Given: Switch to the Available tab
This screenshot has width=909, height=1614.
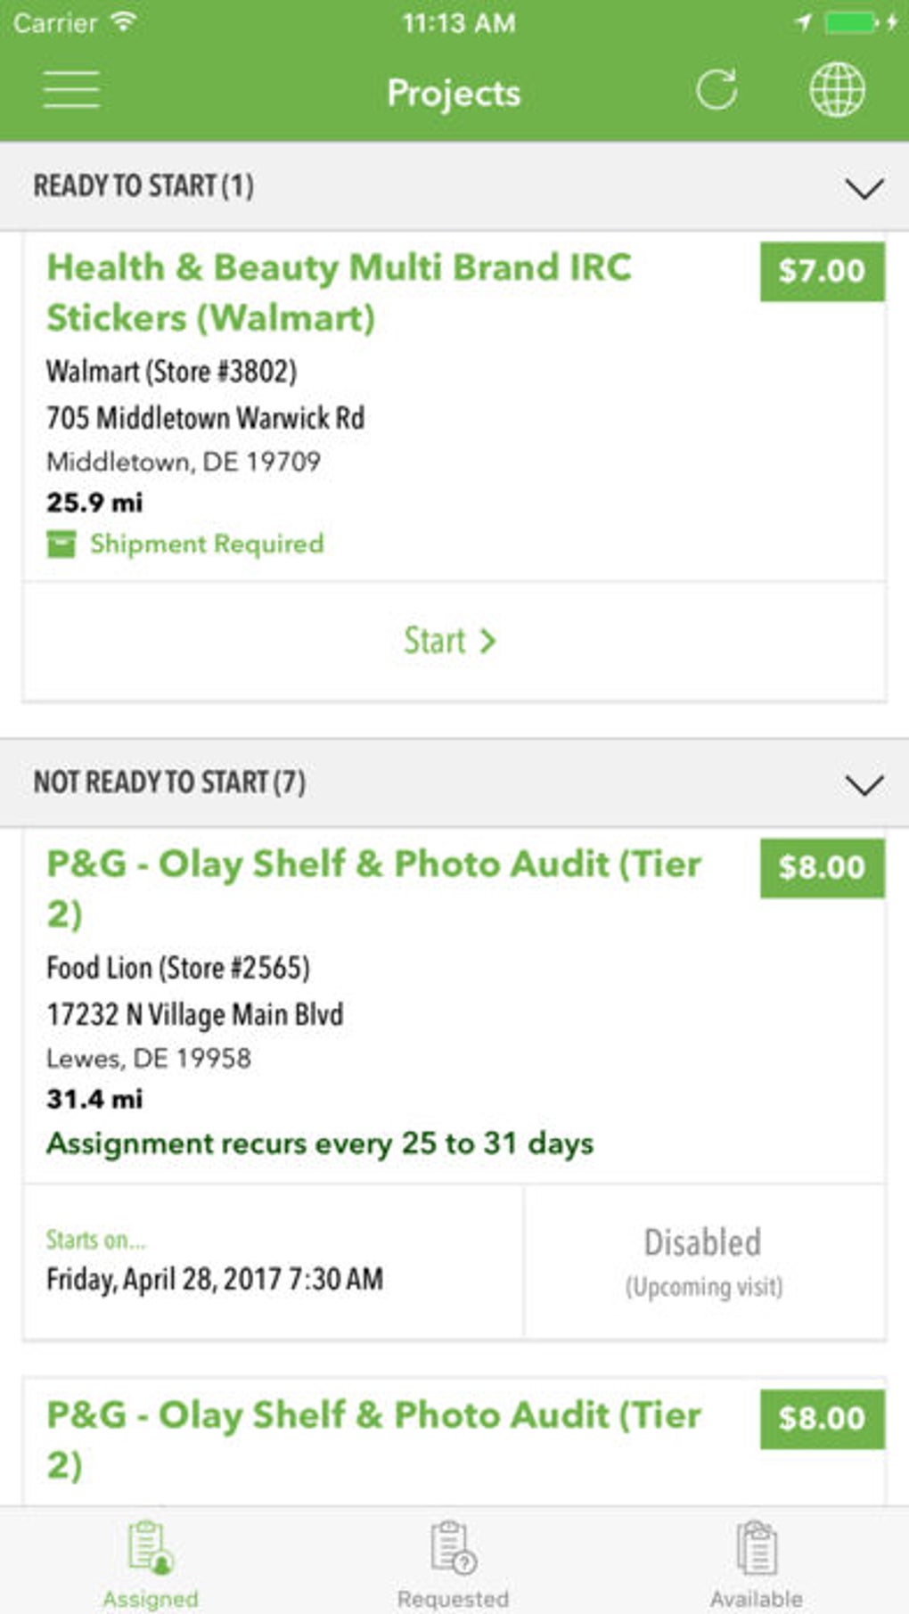Looking at the screenshot, I should pos(757,1597).
